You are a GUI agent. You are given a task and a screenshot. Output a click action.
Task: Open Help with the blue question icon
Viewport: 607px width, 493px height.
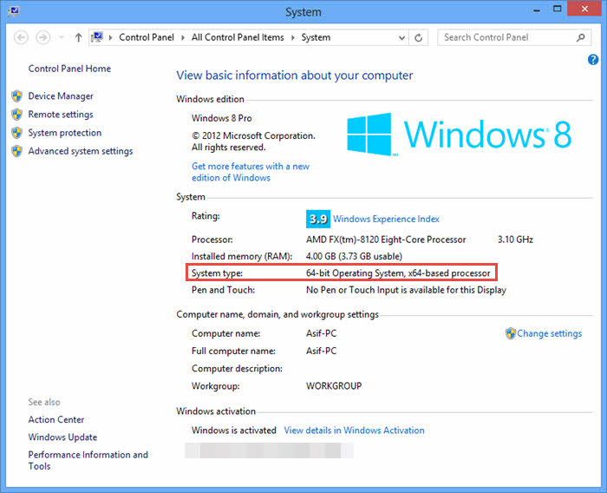[x=592, y=60]
